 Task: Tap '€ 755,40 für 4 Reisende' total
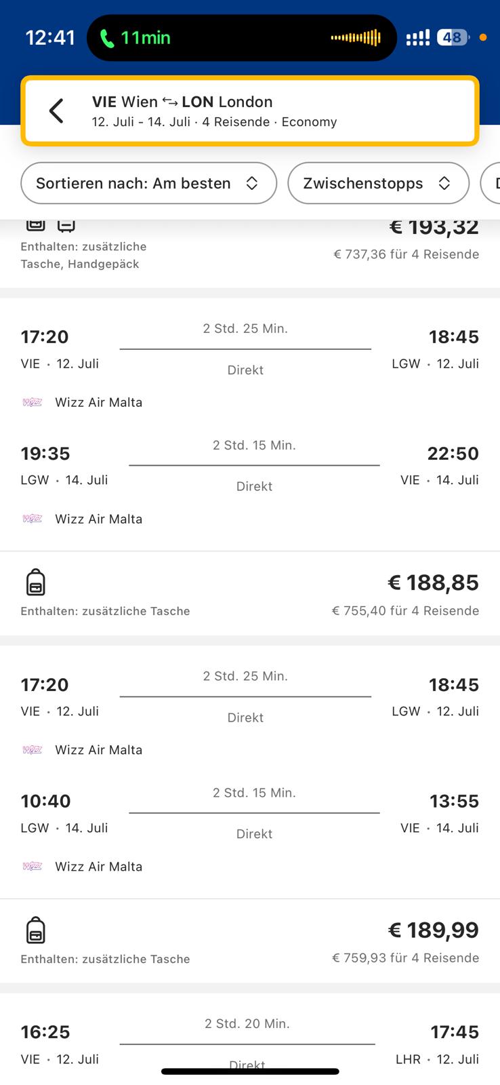click(405, 610)
